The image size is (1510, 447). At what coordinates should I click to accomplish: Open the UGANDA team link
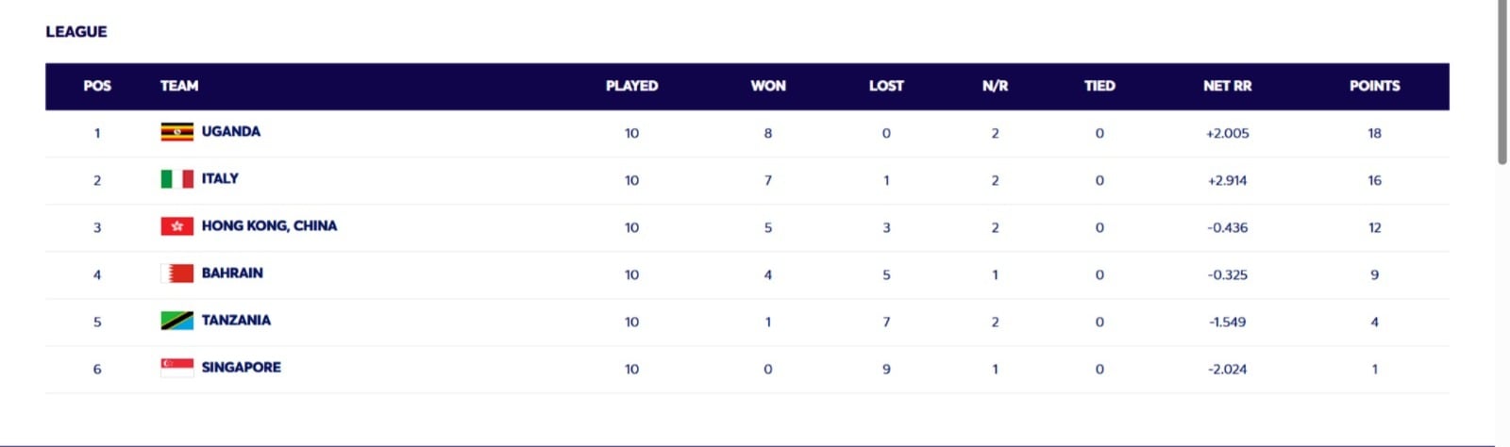click(x=230, y=131)
